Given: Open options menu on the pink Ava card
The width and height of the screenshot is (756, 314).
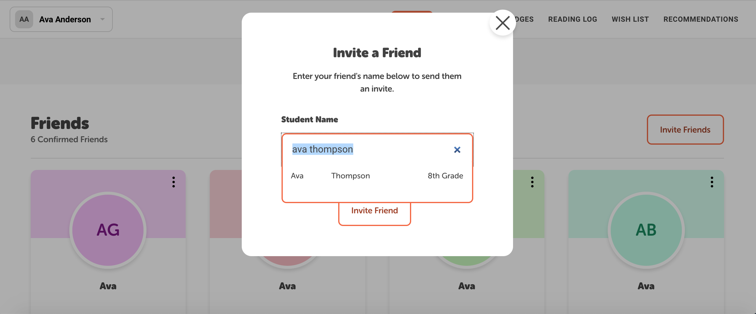Looking at the screenshot, I should click(x=353, y=182).
